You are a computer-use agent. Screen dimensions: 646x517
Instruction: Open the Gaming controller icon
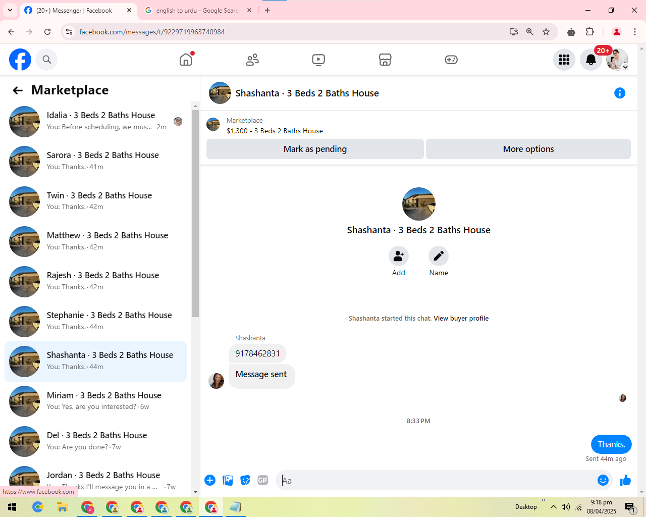click(451, 60)
